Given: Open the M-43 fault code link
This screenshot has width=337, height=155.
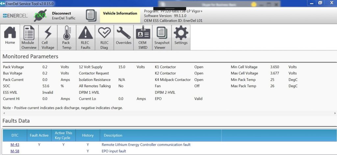Looking at the screenshot, I should coord(14,145).
